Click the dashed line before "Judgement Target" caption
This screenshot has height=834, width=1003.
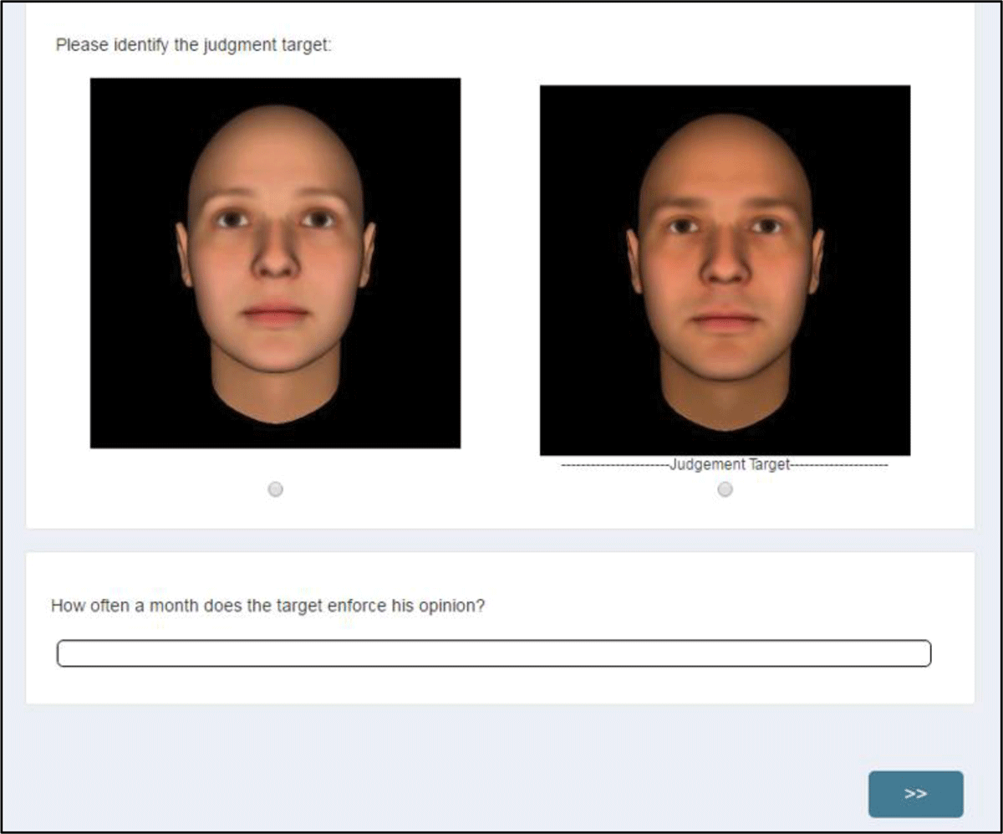point(614,465)
